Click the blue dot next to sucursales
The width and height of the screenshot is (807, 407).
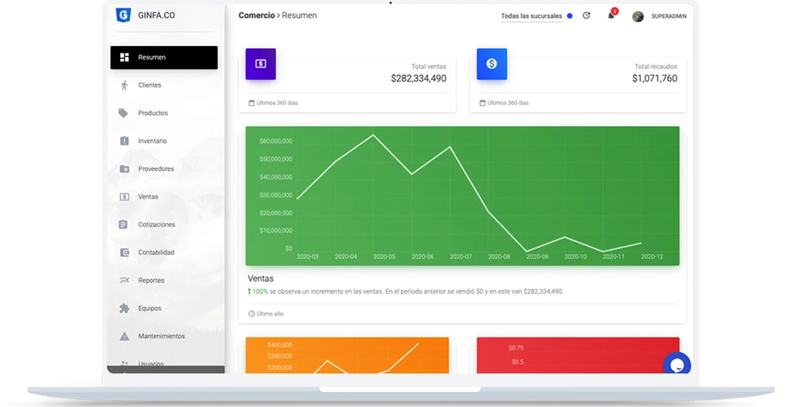[x=569, y=16]
